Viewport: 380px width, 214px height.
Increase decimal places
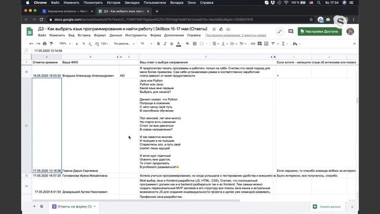pyautogui.click(x=97, y=43)
